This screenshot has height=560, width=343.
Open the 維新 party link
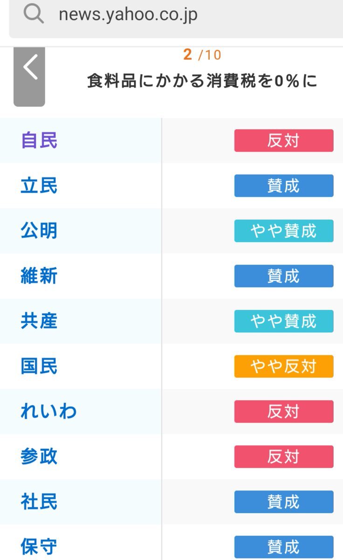(x=39, y=276)
